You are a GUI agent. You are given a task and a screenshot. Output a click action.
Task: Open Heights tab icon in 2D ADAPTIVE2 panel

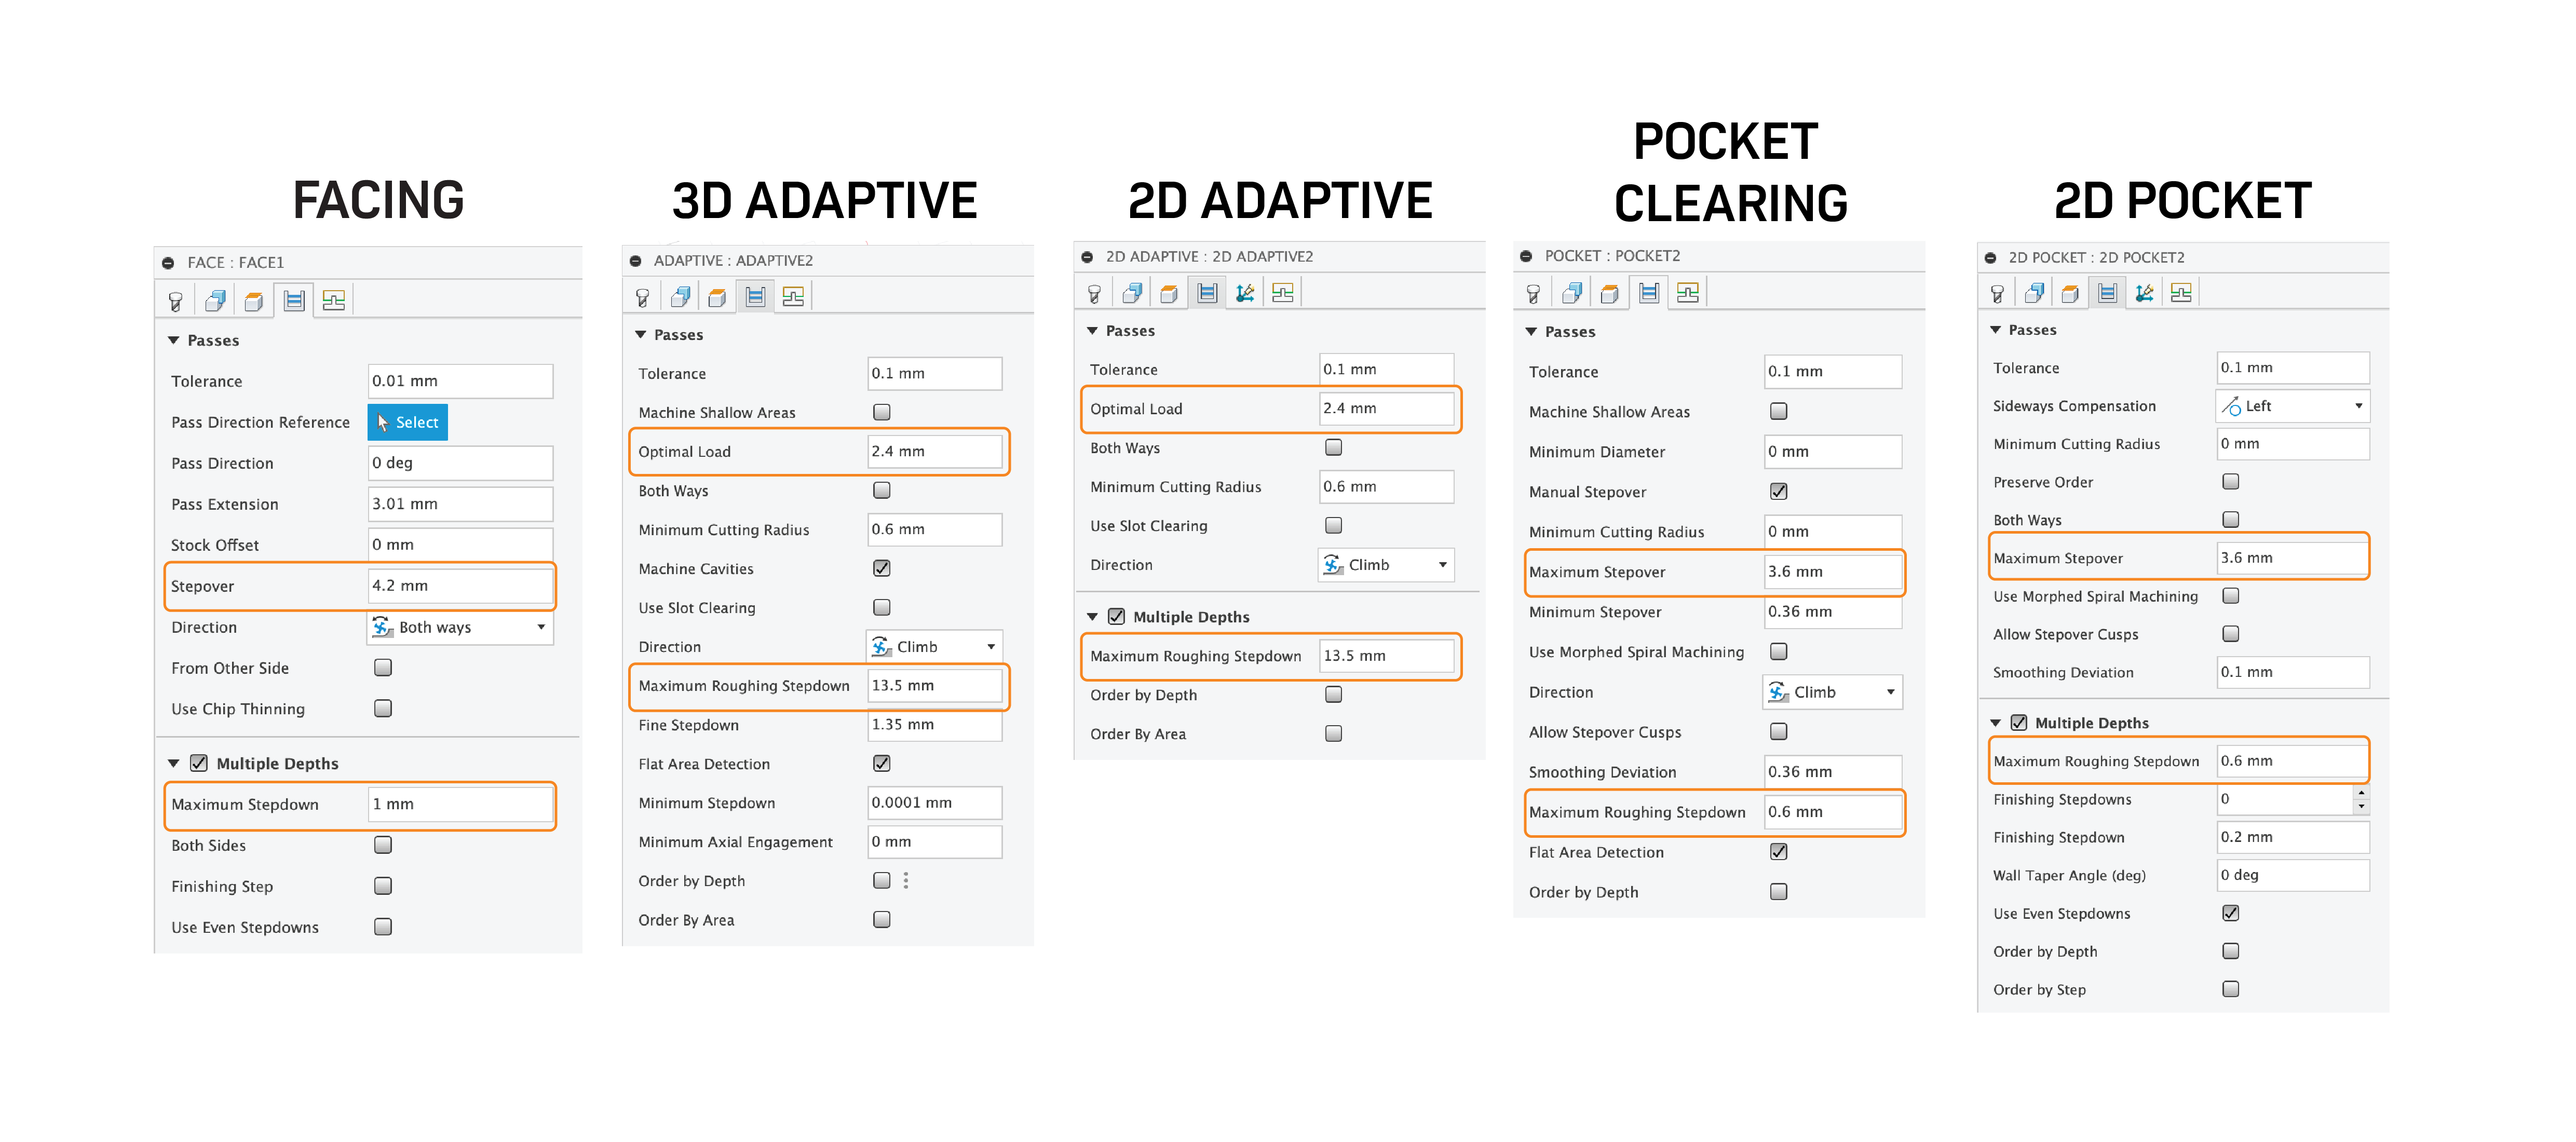pos(1169,293)
